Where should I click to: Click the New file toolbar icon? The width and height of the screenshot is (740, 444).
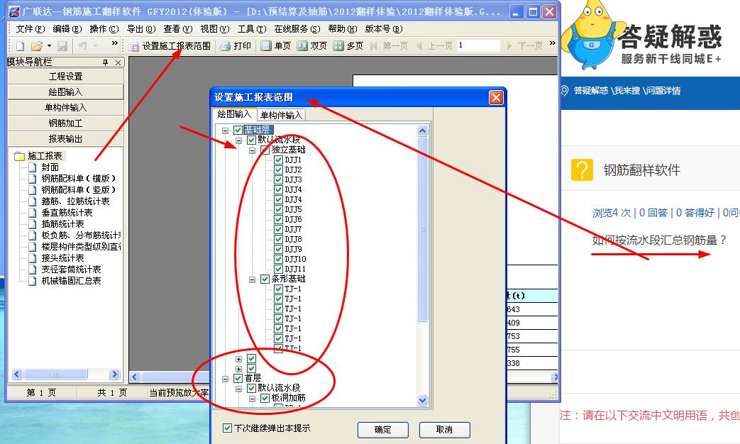click(21, 46)
